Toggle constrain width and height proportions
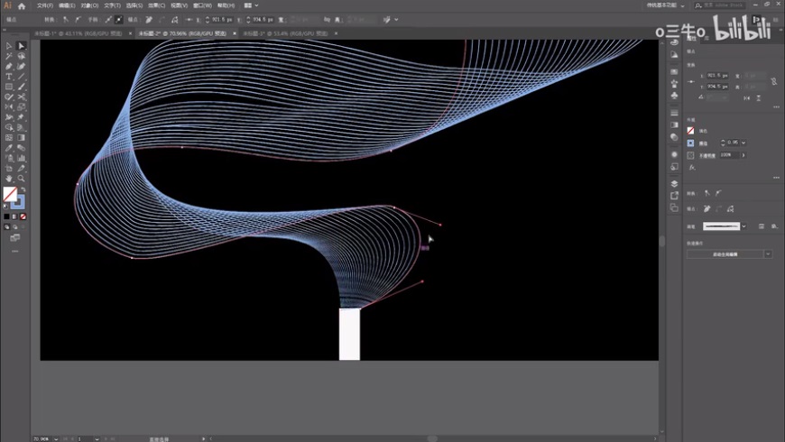785x442 pixels. coord(773,81)
